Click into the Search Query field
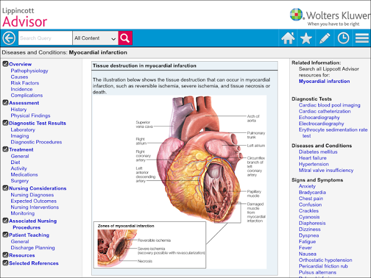Viewport: 371px width, 278px height. [45, 38]
